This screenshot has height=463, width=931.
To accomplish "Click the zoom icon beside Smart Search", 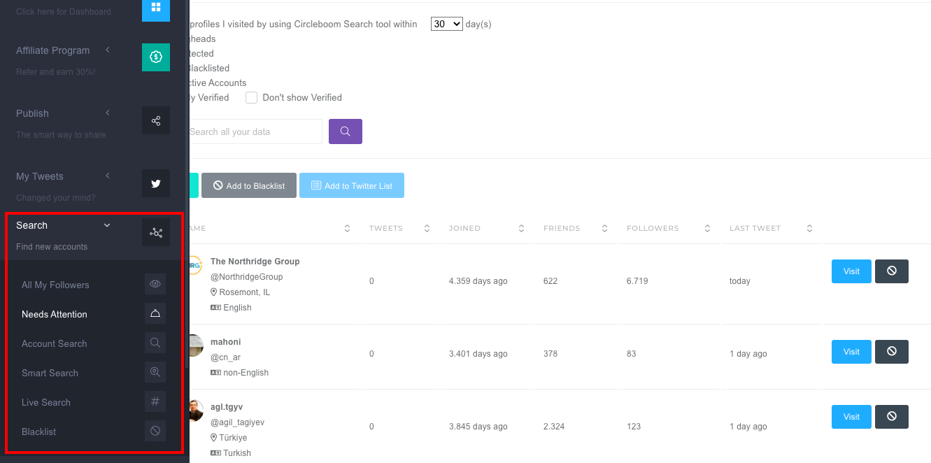I will [155, 372].
